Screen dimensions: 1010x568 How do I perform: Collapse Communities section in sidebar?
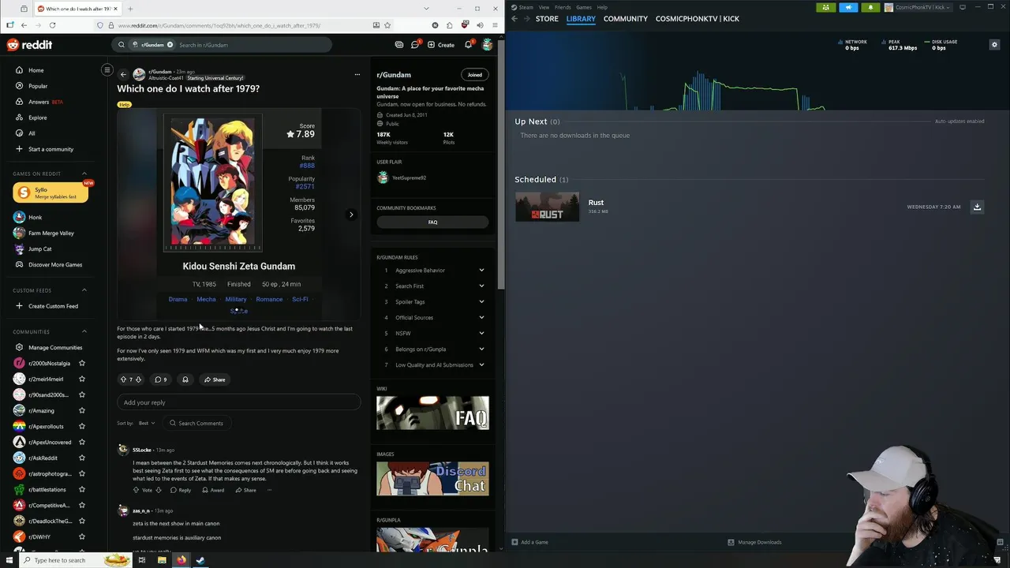tap(84, 331)
